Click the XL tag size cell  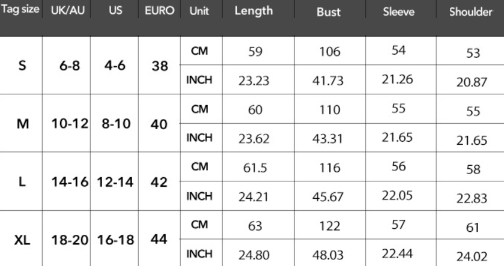click(22, 238)
